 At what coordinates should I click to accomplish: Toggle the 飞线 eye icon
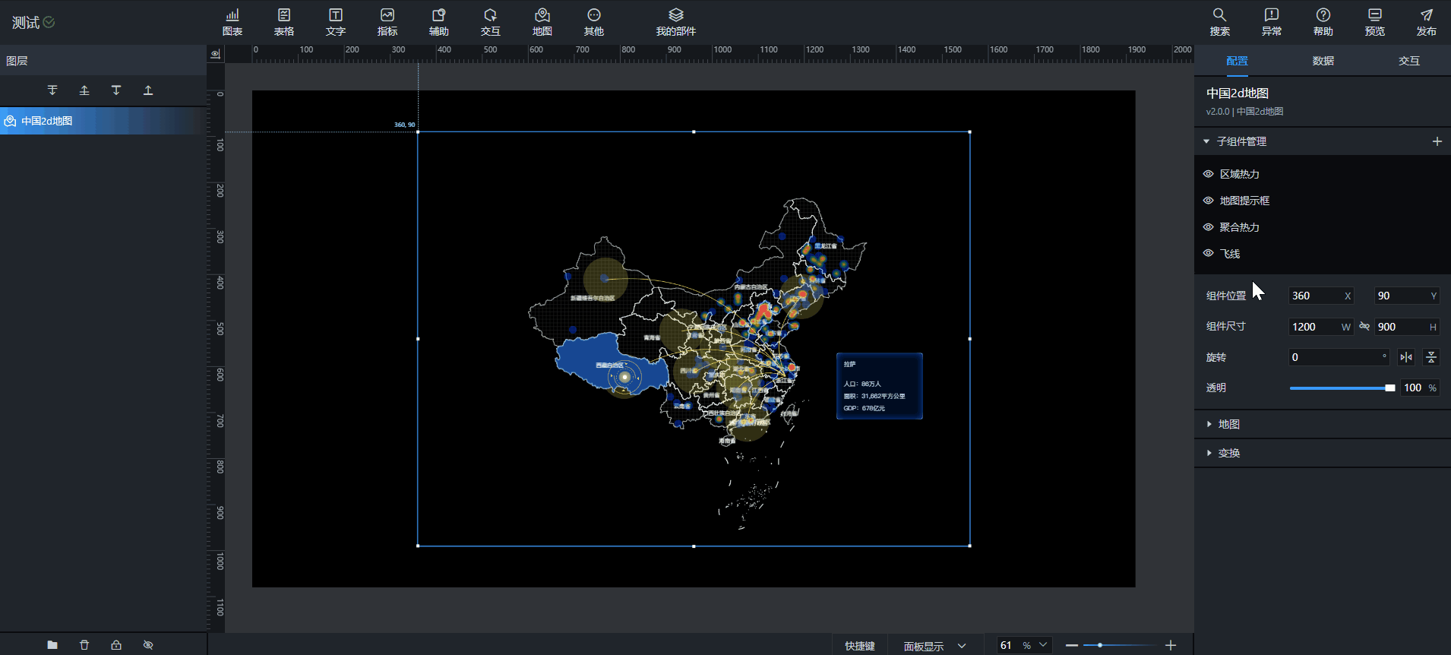pos(1208,254)
